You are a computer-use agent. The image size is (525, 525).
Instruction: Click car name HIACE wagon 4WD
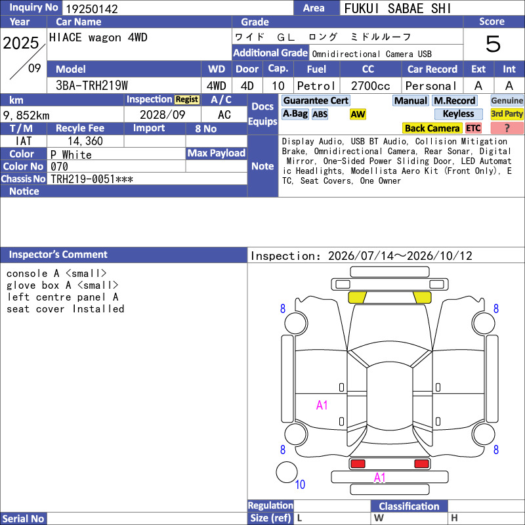98,37
